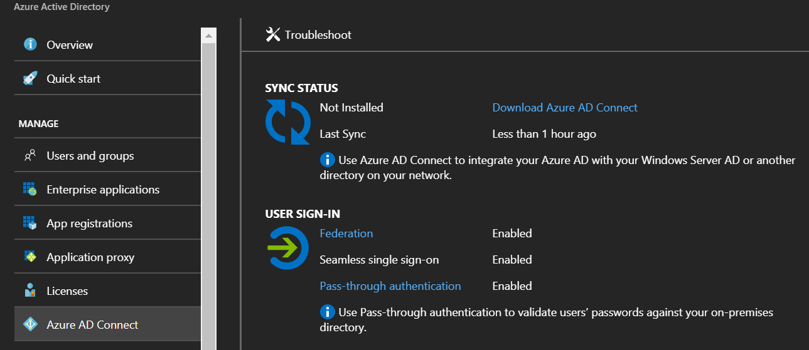Click the Licenses person icon
Viewport: 809px width, 350px height.
[29, 291]
